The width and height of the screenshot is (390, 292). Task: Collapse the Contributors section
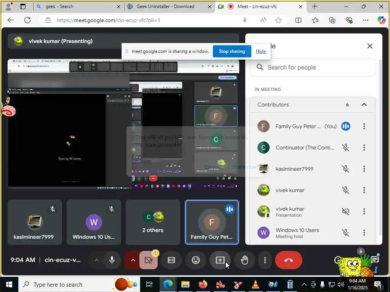364,105
